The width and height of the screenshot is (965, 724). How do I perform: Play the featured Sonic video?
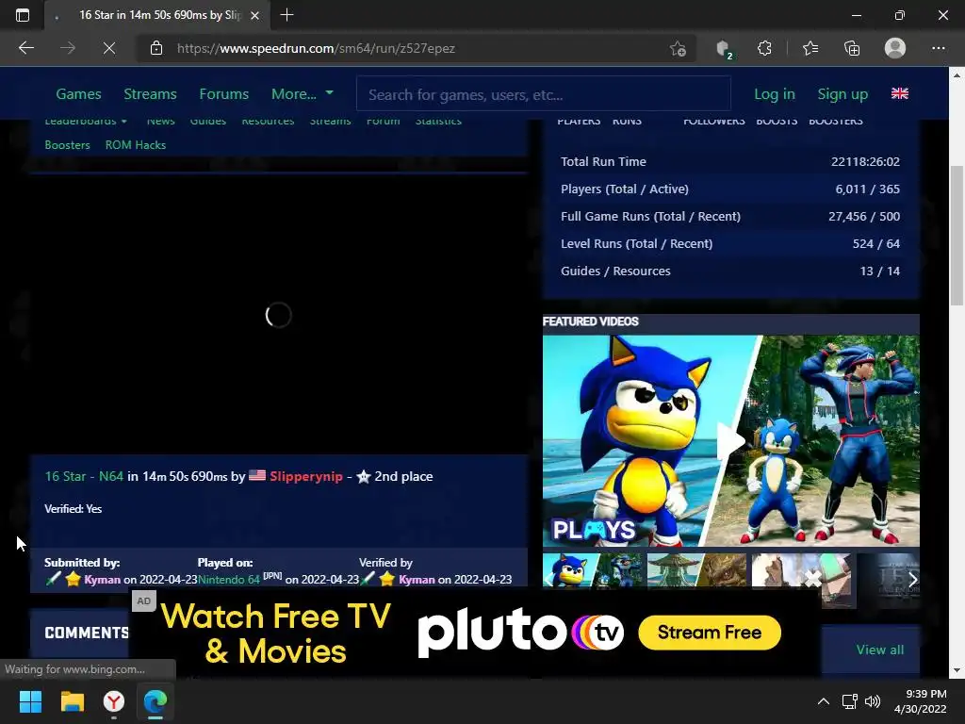(730, 441)
